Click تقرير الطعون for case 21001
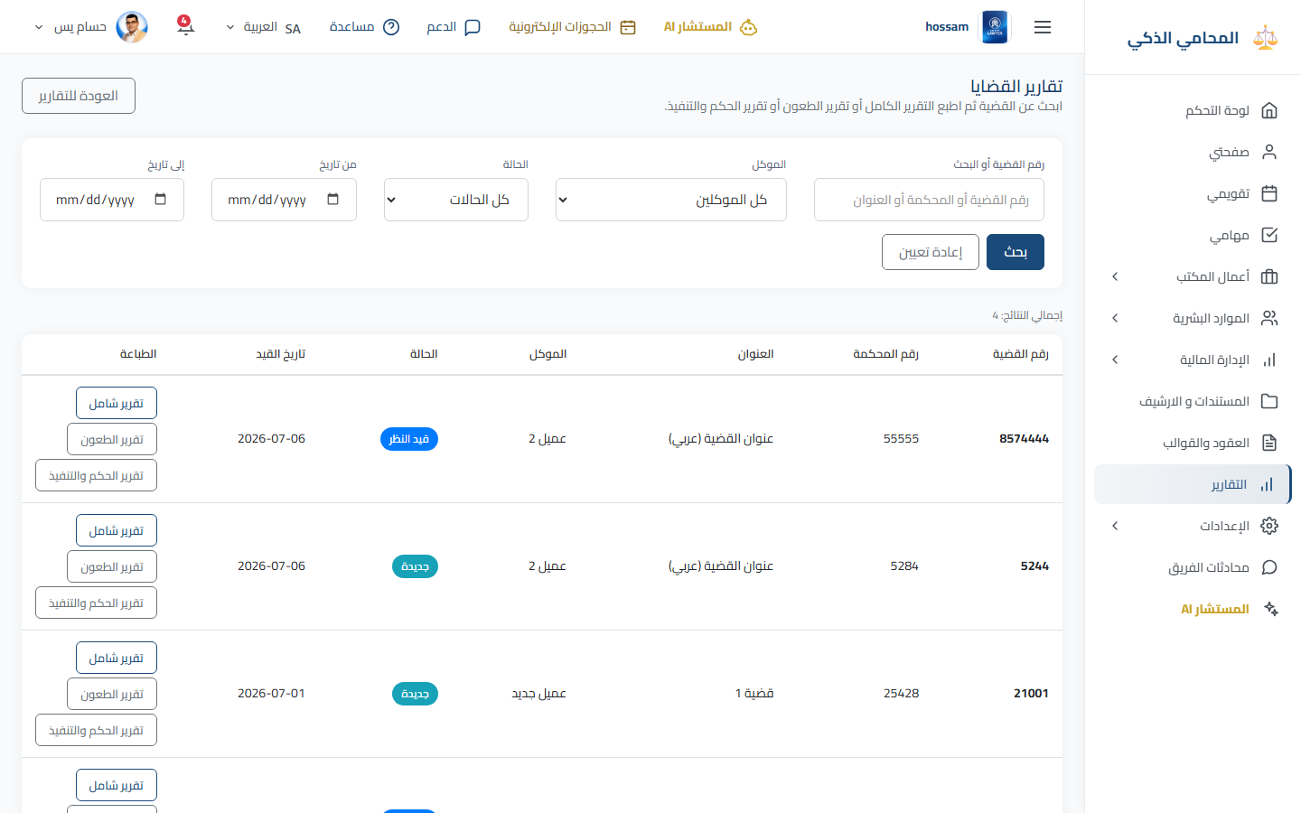 pyautogui.click(x=112, y=694)
